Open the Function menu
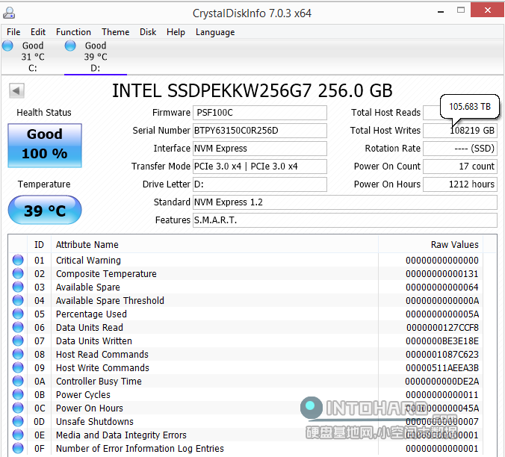 pos(73,32)
